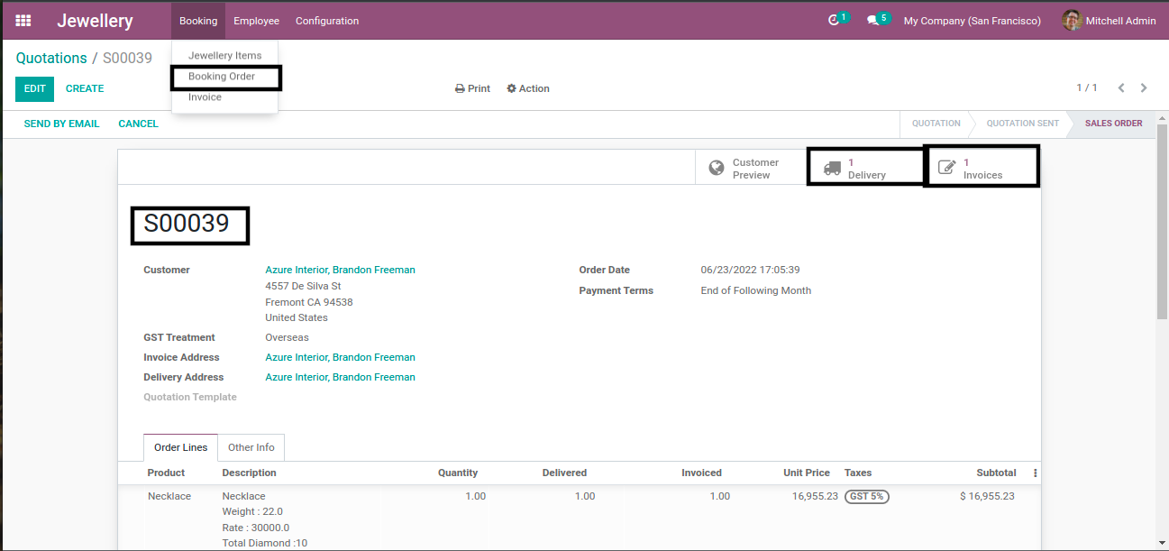Click the Invoiced column header

[701, 473]
